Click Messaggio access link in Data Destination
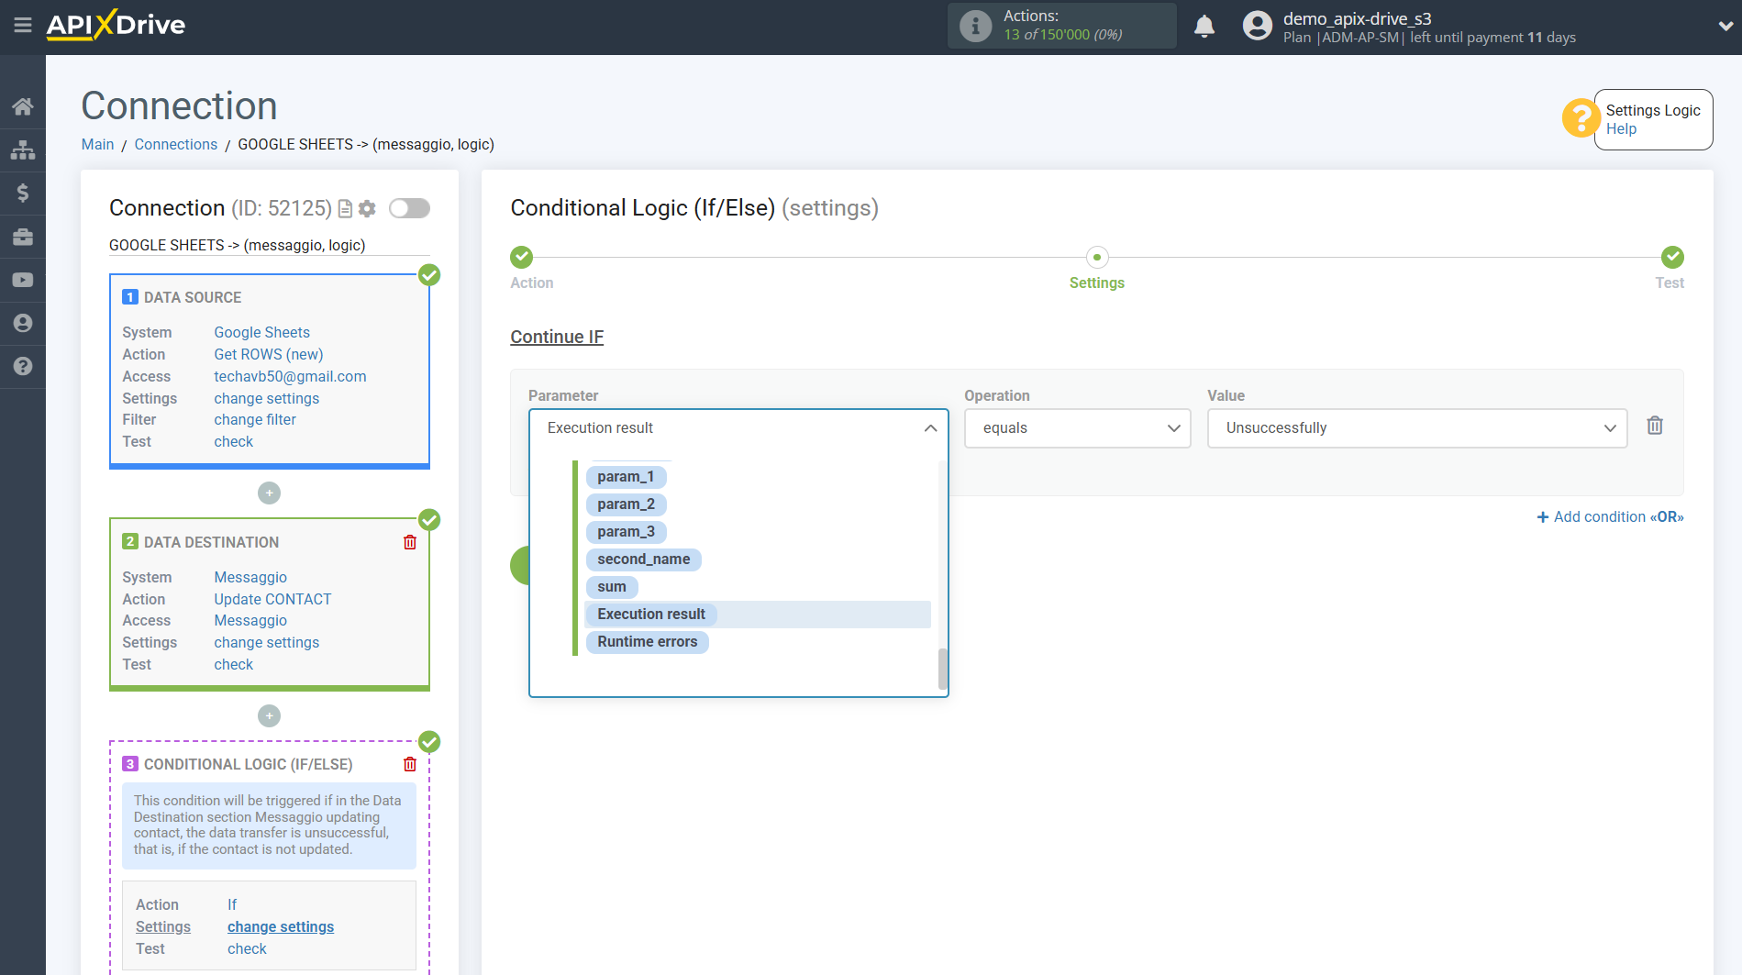The height and width of the screenshot is (975, 1742). (x=250, y=621)
